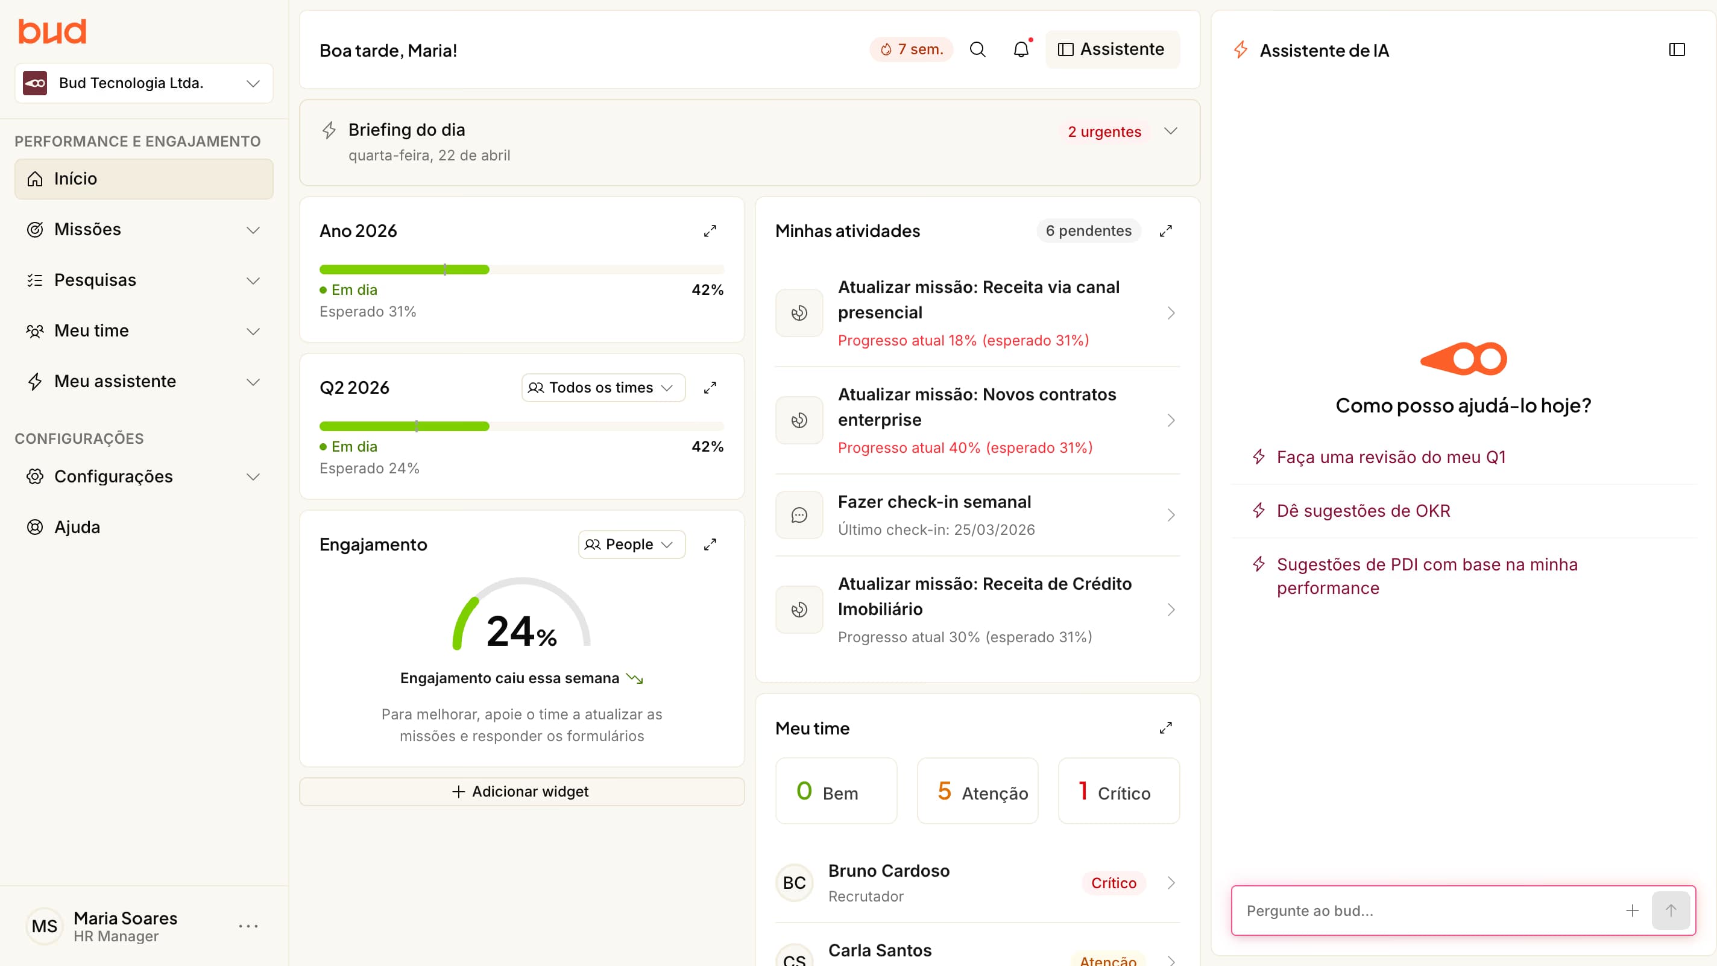Select the Configurações gear icon
The height and width of the screenshot is (966, 1717).
(x=34, y=476)
